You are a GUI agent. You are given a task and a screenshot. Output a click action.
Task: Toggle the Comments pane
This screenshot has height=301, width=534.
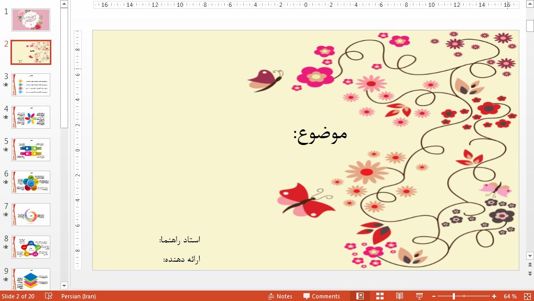tap(321, 296)
